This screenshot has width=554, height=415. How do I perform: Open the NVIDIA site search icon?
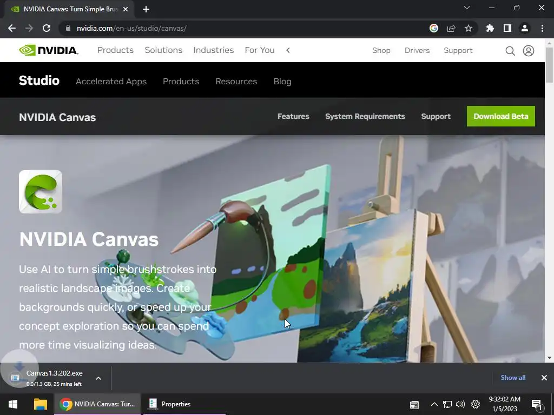(x=510, y=51)
